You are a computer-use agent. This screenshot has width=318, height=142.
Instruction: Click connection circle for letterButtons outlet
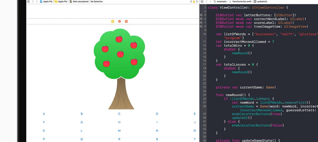[201, 15]
